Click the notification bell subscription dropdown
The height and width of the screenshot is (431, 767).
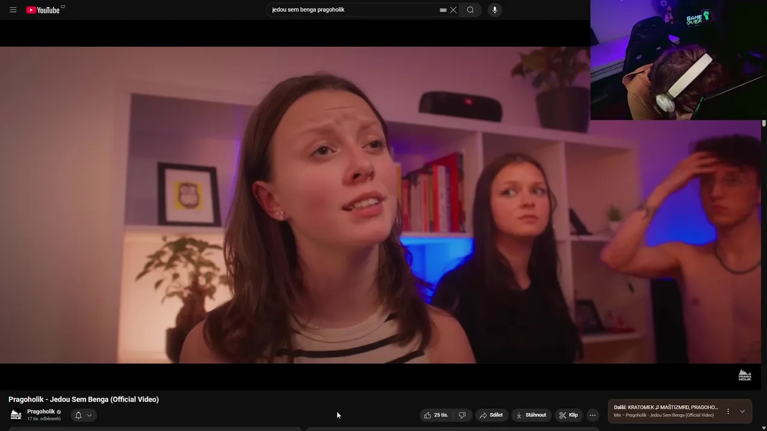coord(83,415)
